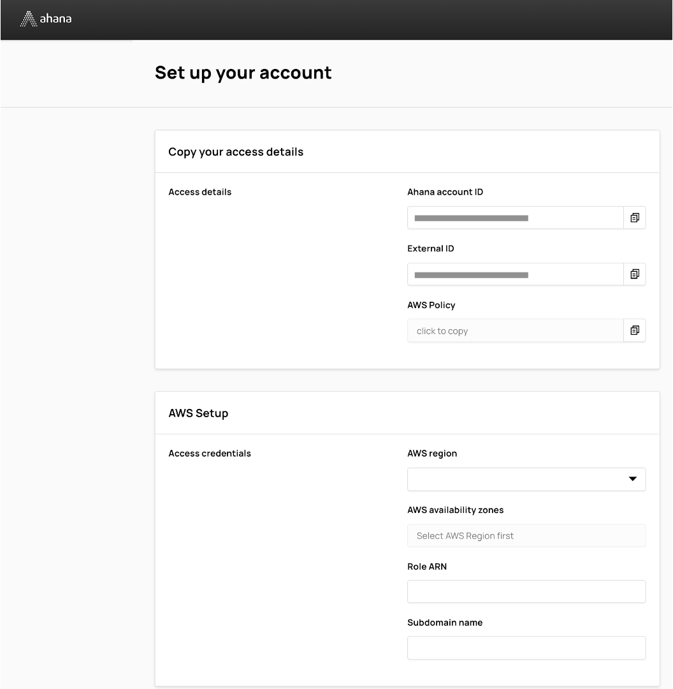
Task: Copy the AWS Policy
Action: [635, 330]
